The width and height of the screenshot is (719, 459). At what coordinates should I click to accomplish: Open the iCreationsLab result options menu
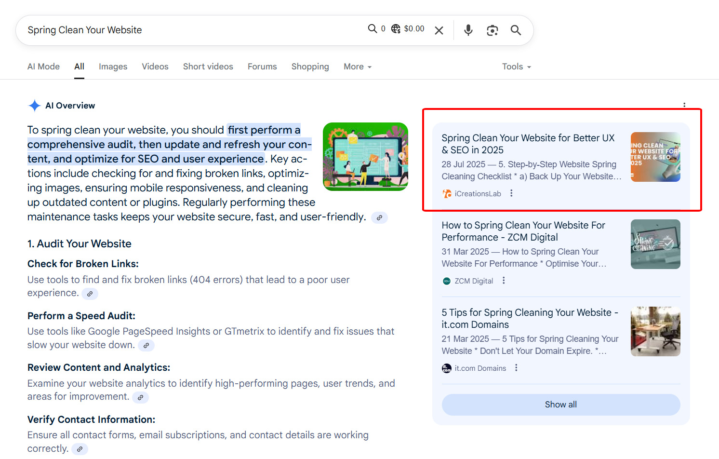point(511,193)
